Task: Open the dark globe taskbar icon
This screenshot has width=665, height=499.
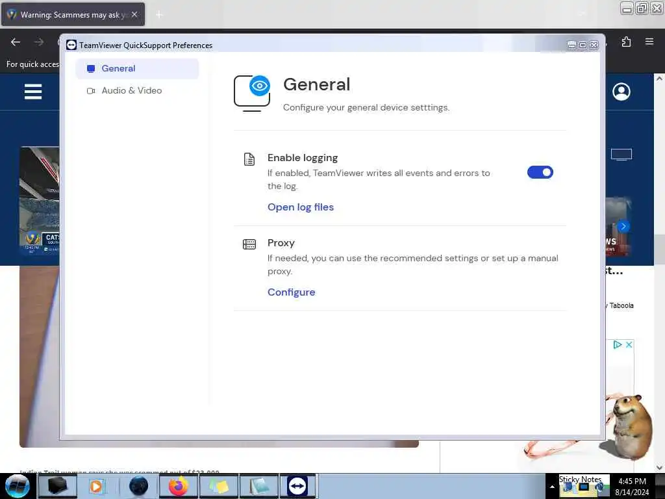Action: 138,486
